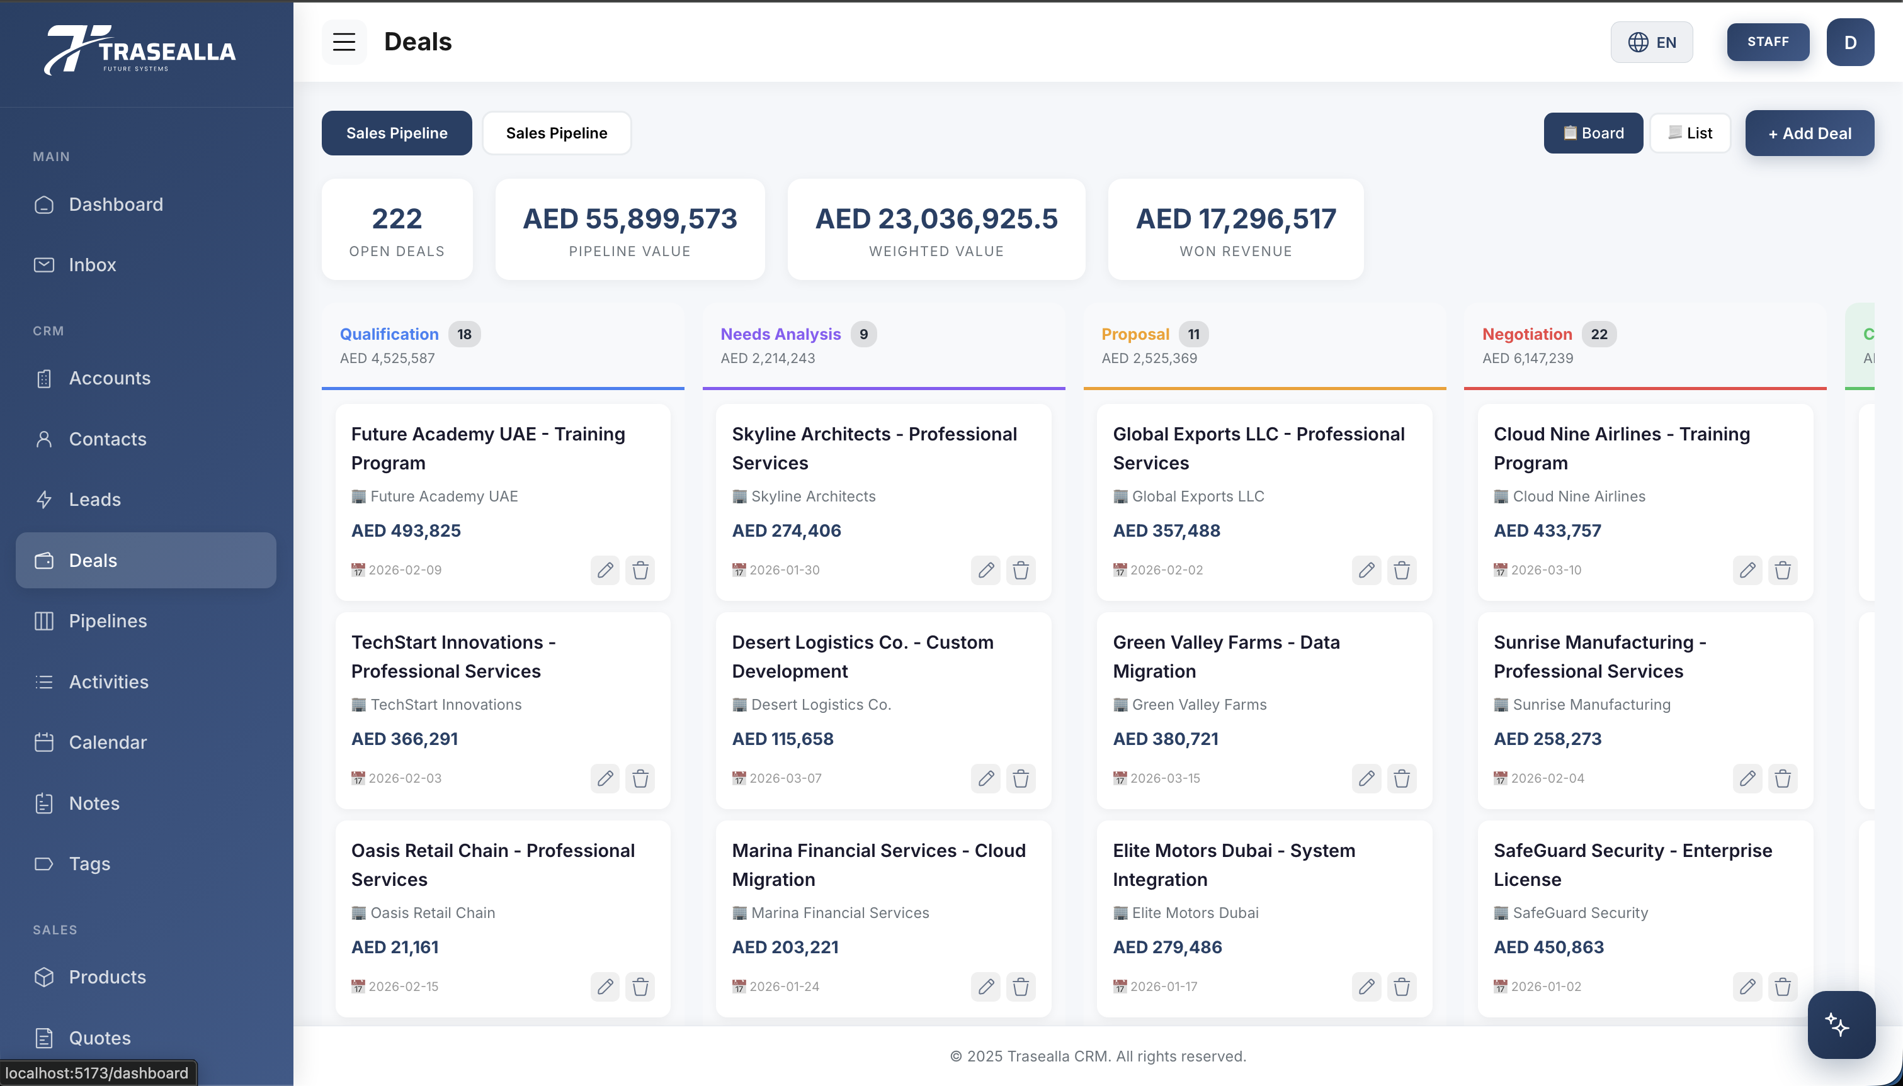
Task: Delete the Cloud Nine Airlines deal
Action: pyautogui.click(x=1783, y=570)
